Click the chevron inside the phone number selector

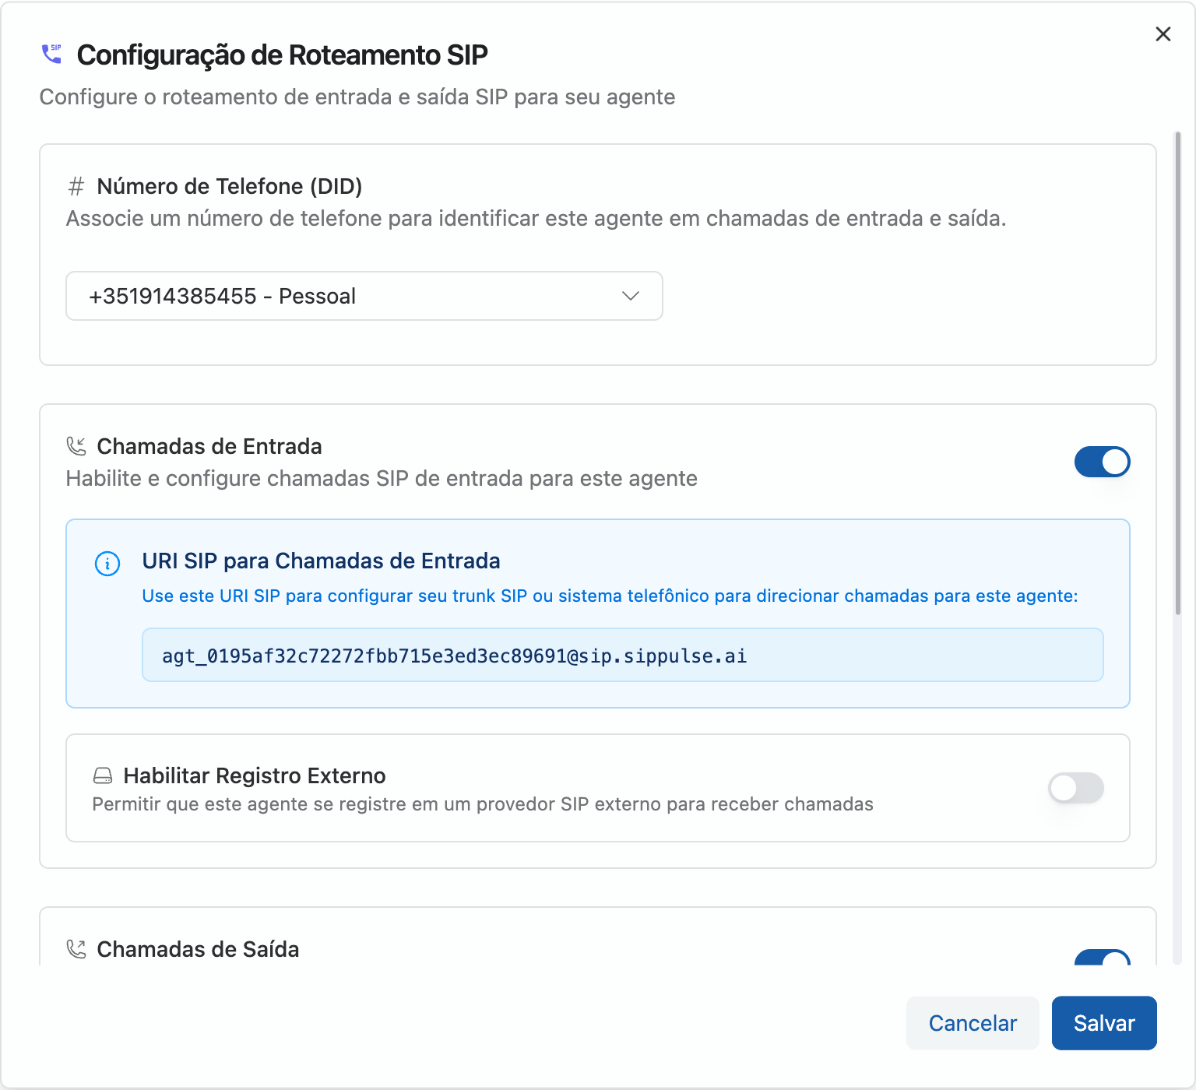631,296
